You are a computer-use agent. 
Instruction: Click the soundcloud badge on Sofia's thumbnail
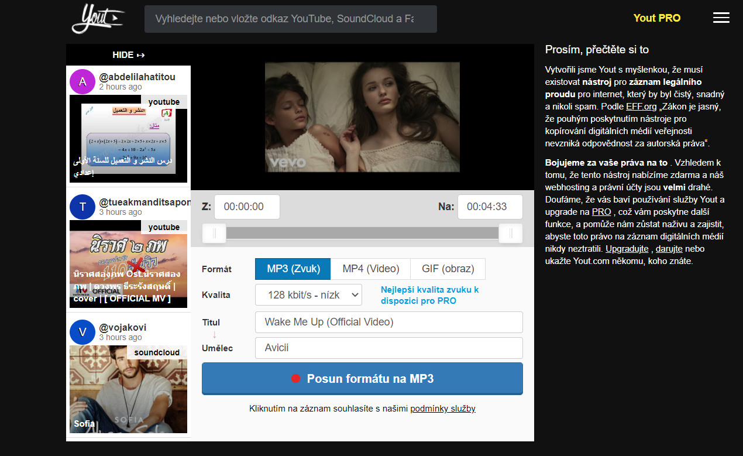157,352
